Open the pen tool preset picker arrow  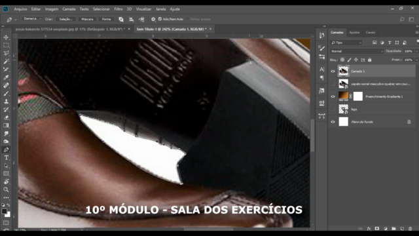click(x=16, y=20)
